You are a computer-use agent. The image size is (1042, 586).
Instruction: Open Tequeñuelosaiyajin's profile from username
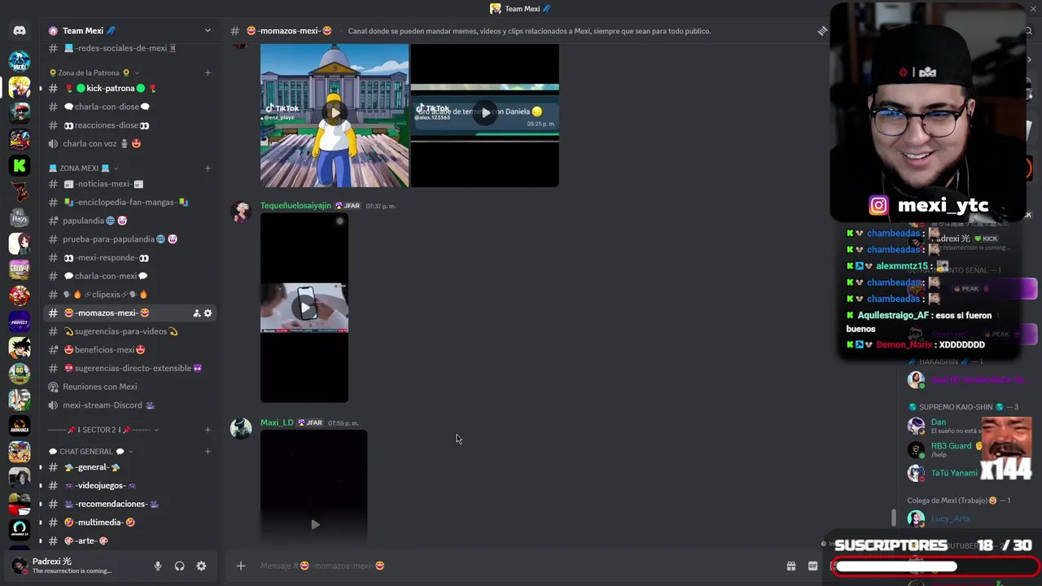coord(296,206)
